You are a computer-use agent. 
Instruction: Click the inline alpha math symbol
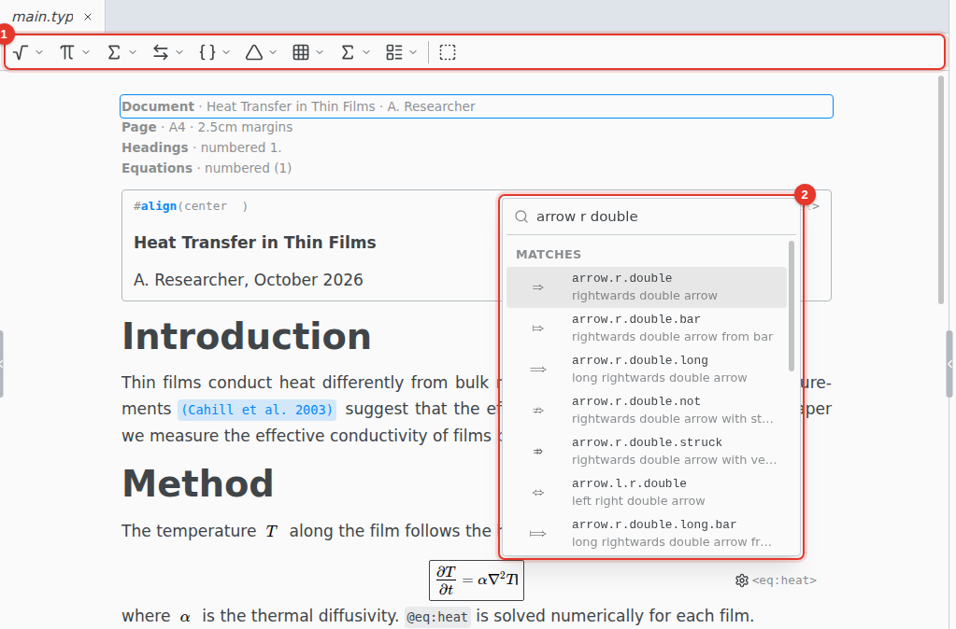[185, 617]
